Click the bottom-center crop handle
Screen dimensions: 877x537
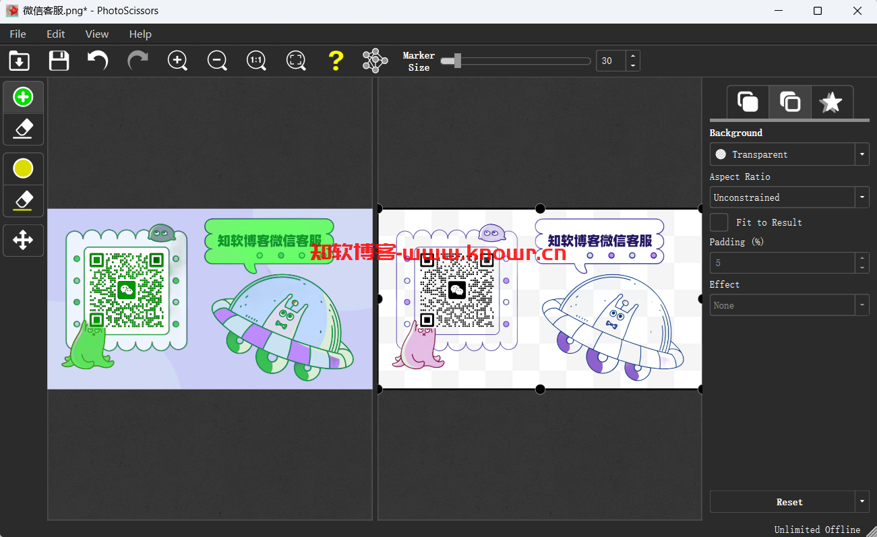[540, 389]
